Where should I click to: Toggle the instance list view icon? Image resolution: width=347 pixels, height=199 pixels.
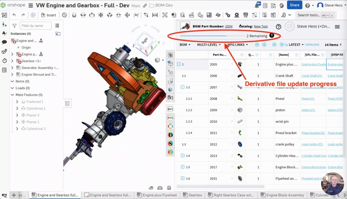[57, 26]
